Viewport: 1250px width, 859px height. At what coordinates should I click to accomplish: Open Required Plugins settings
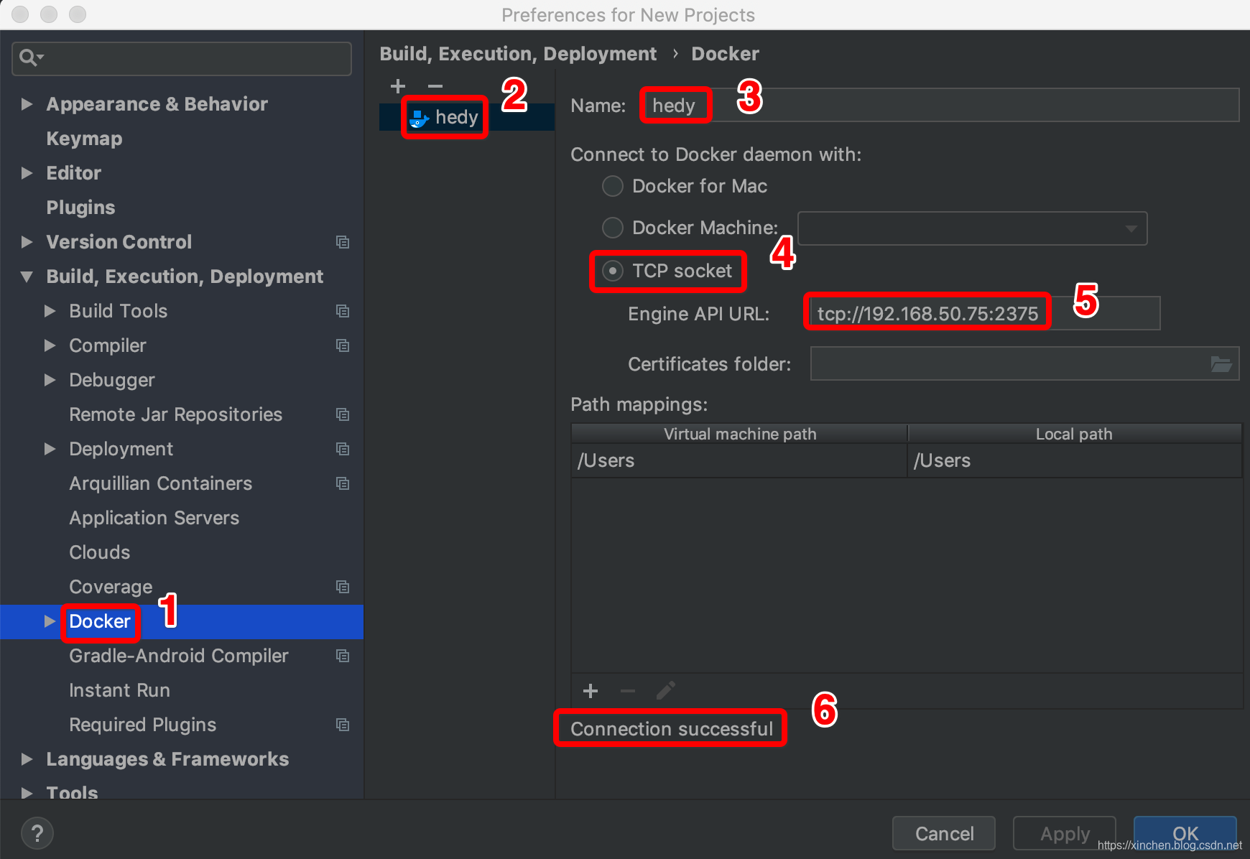[142, 725]
